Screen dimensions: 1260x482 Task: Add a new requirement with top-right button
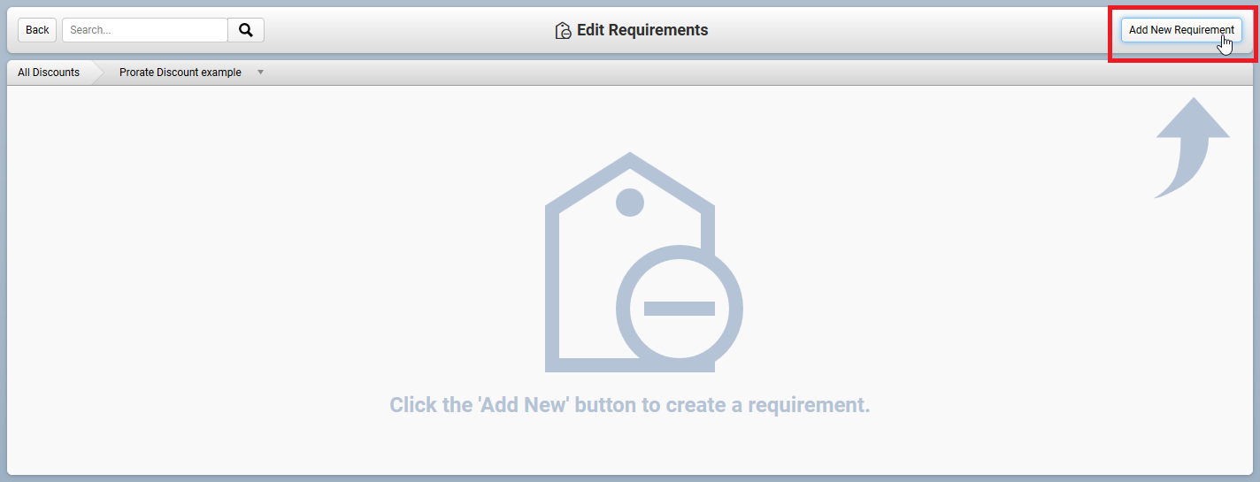click(x=1181, y=30)
